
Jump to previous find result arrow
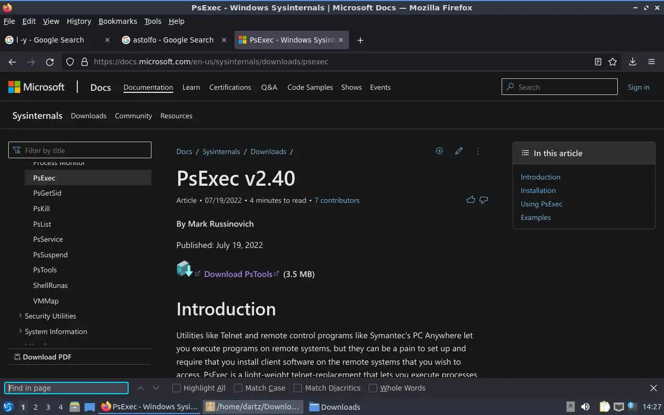141,388
